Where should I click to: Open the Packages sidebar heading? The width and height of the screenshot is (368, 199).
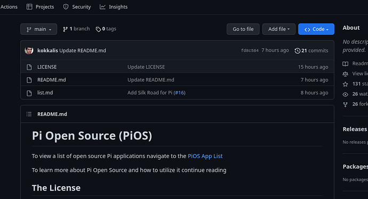click(x=355, y=167)
